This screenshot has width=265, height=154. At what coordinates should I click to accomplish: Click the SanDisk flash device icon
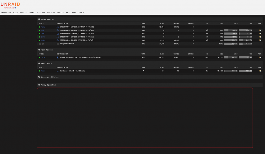click(58, 71)
